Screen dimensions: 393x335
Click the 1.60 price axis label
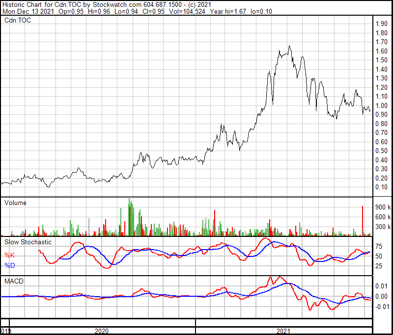point(382,51)
